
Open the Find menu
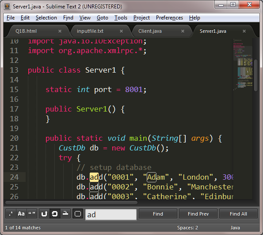[x=68, y=18]
